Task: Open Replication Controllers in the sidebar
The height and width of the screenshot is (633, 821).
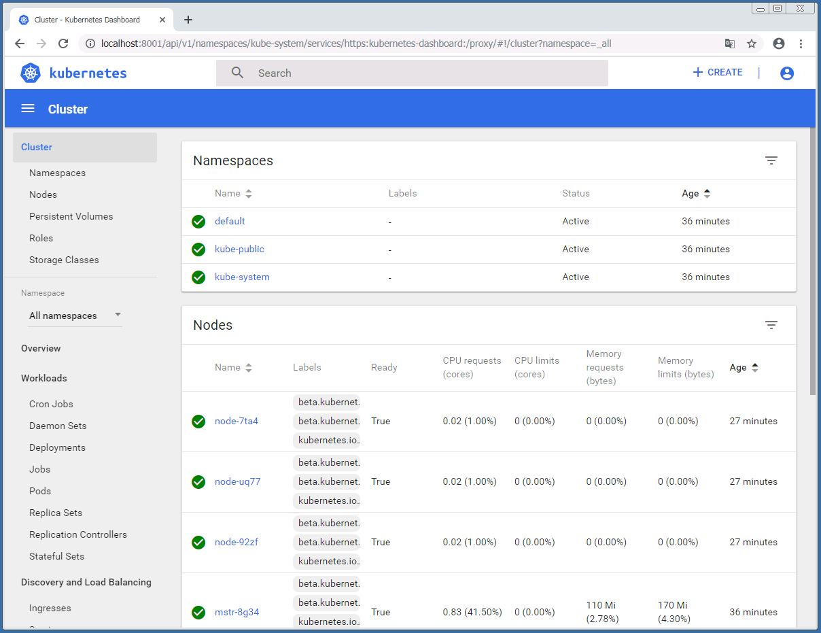Action: pyautogui.click(x=78, y=535)
